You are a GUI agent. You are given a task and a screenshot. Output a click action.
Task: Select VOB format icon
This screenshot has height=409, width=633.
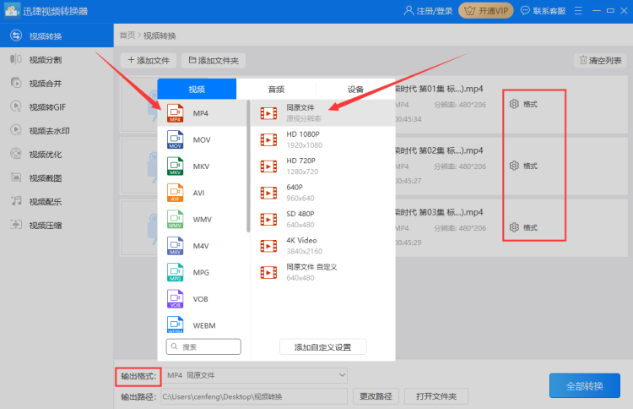(x=176, y=299)
